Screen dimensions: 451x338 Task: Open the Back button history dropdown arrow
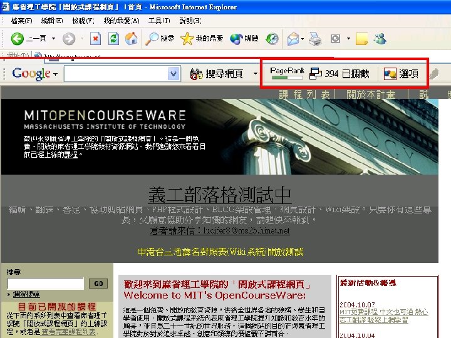click(x=53, y=38)
